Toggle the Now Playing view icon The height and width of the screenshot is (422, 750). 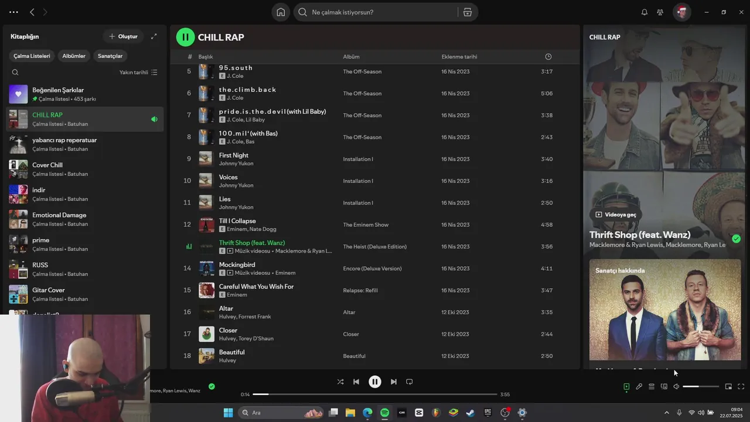[626, 387]
